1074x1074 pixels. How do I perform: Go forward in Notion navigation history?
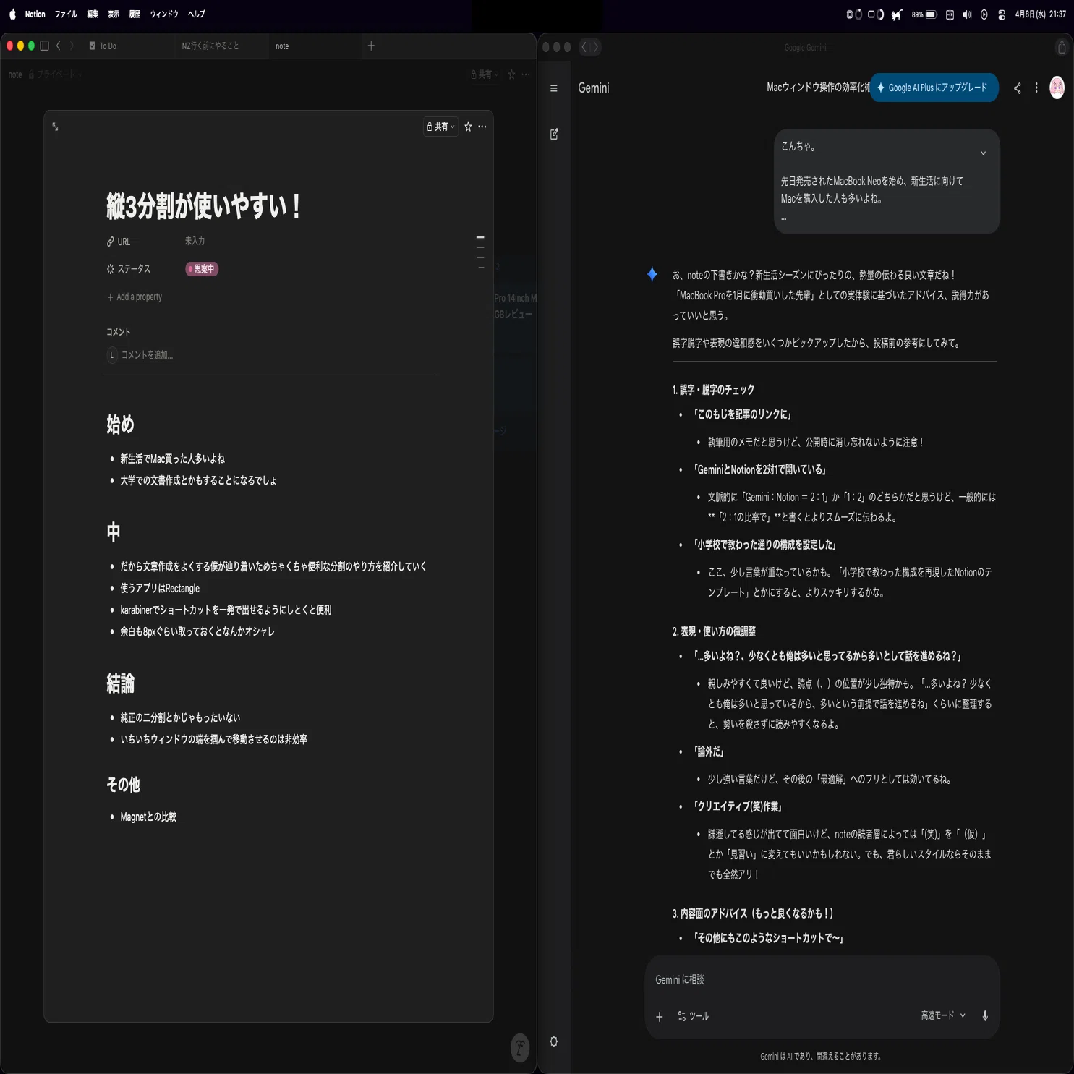pyautogui.click(x=72, y=46)
